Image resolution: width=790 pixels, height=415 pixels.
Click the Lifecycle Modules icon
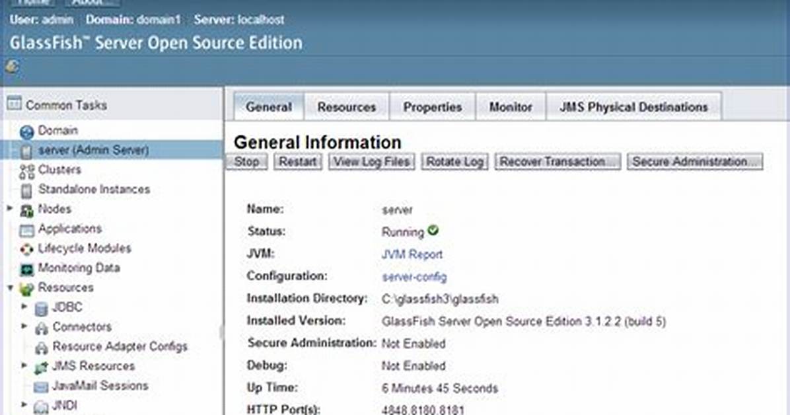point(26,249)
